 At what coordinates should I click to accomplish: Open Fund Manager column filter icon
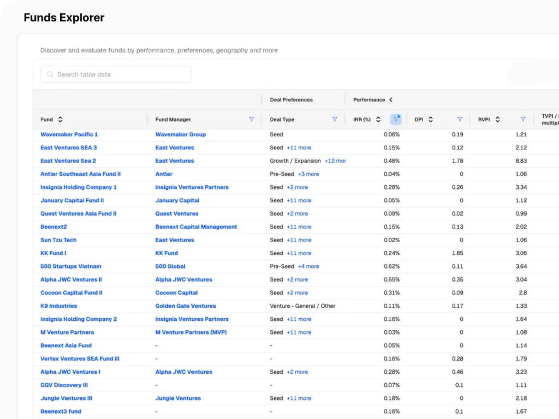[x=251, y=119]
